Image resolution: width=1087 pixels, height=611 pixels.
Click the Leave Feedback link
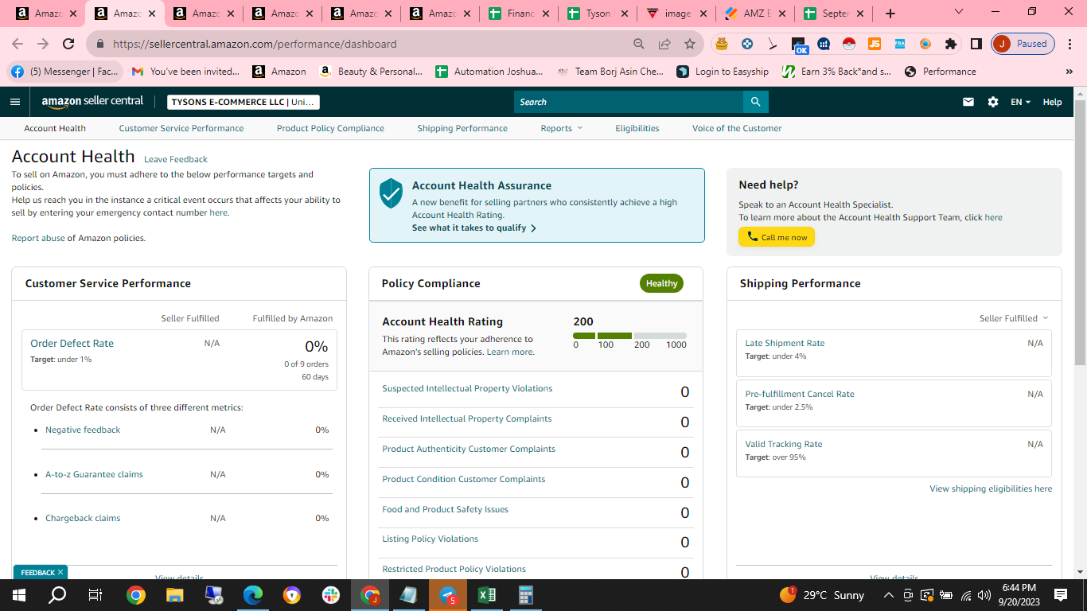(x=176, y=159)
